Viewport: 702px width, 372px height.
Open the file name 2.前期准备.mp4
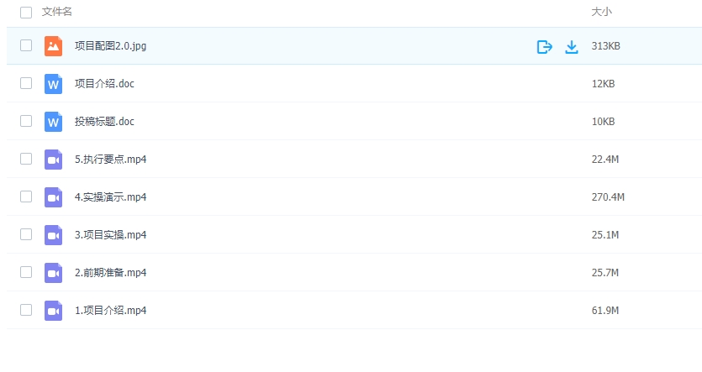(110, 273)
